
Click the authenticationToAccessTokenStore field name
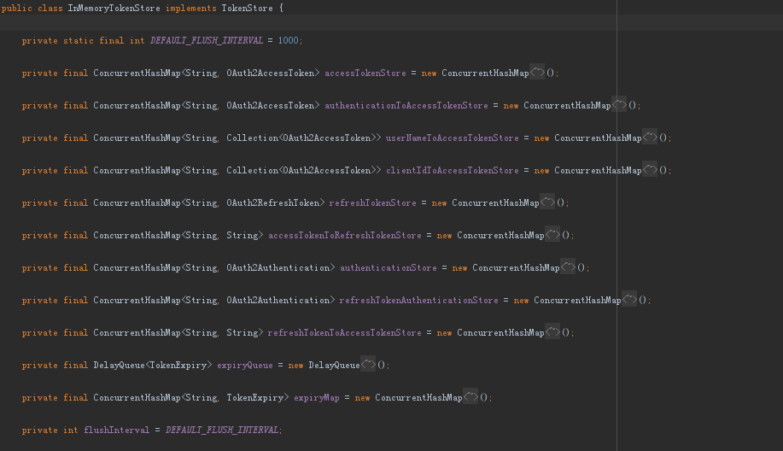406,105
